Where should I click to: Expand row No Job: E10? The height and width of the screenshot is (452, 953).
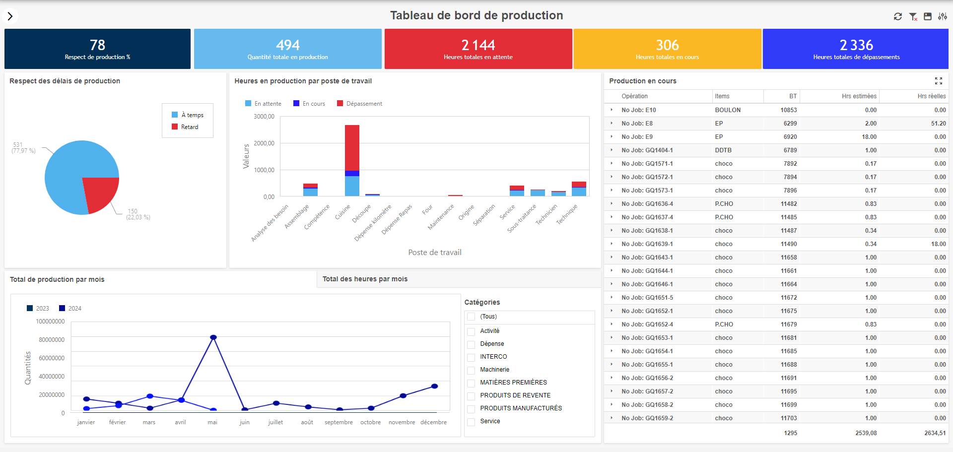coord(612,110)
